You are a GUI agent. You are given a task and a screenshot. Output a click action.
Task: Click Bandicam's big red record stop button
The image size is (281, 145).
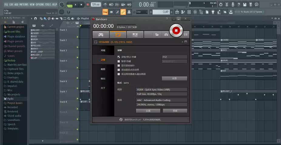(176, 31)
